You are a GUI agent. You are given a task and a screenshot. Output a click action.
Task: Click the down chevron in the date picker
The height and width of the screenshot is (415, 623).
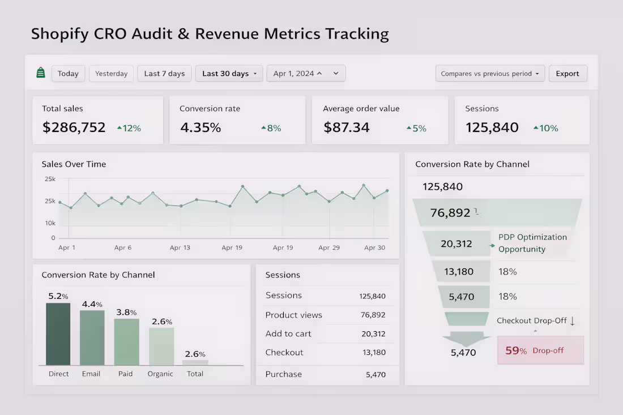(x=336, y=74)
